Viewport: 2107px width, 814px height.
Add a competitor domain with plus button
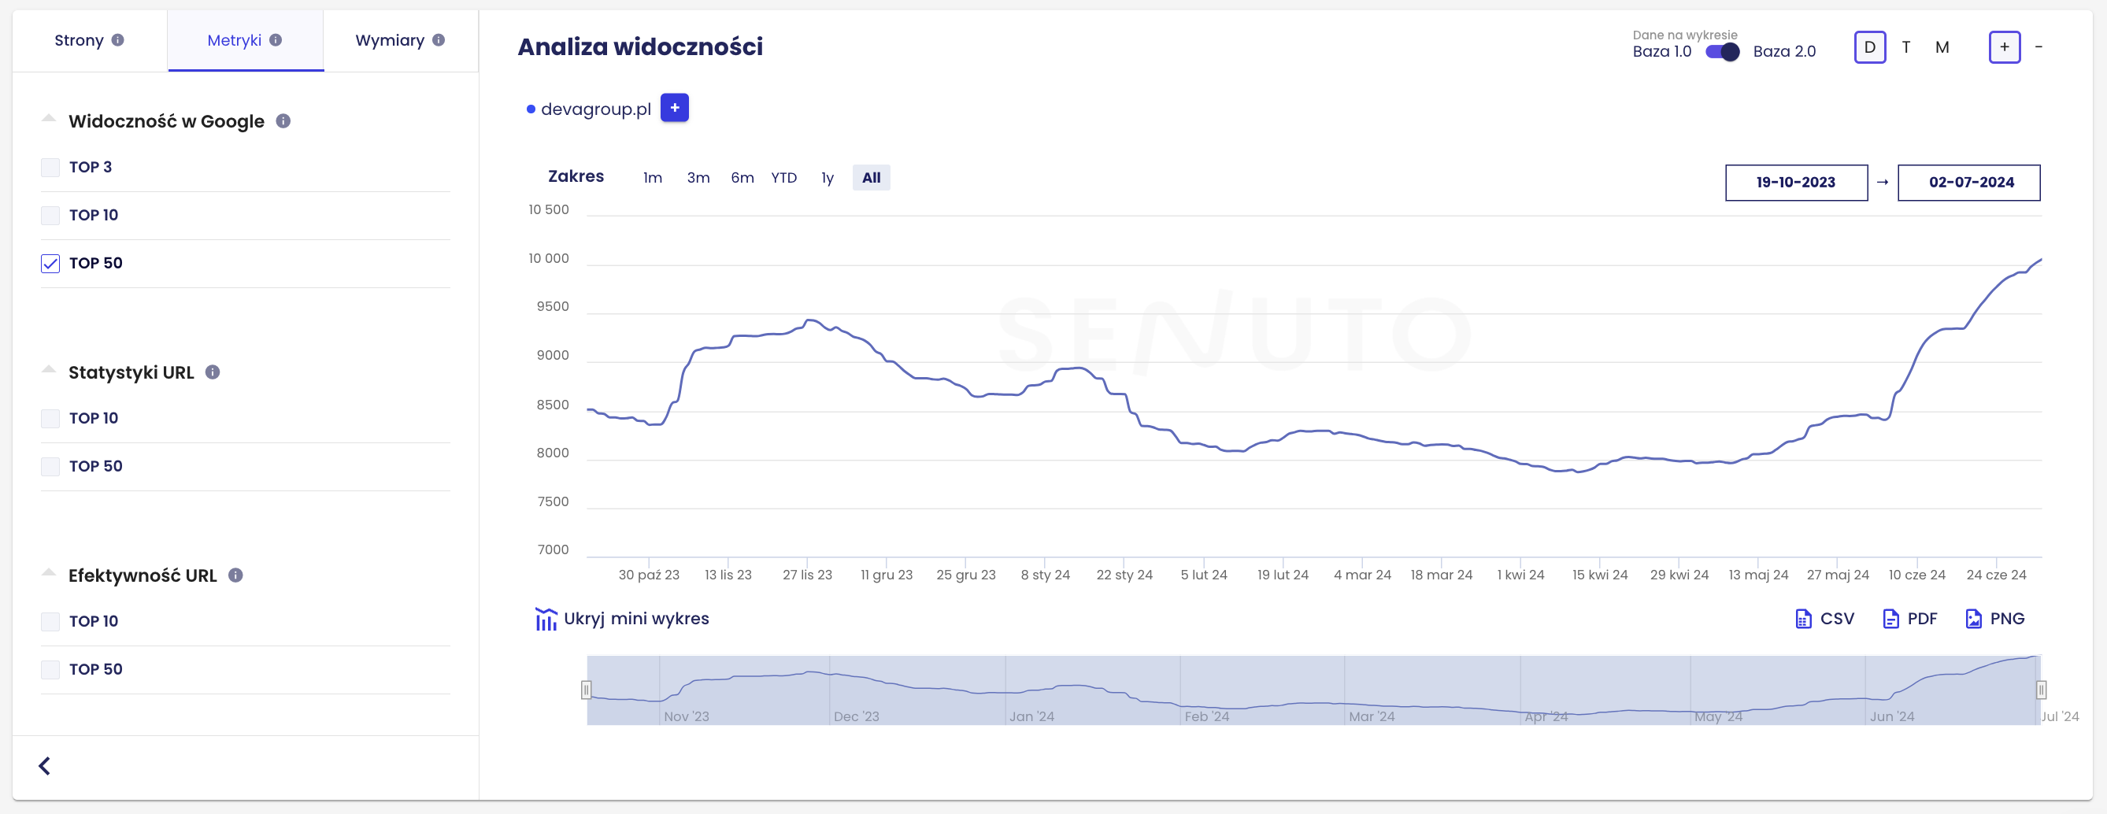[674, 108]
